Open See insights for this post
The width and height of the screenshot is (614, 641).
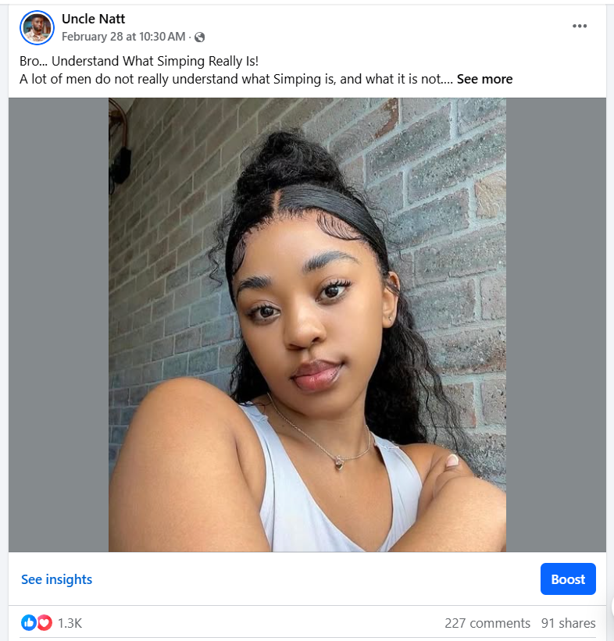tap(56, 579)
